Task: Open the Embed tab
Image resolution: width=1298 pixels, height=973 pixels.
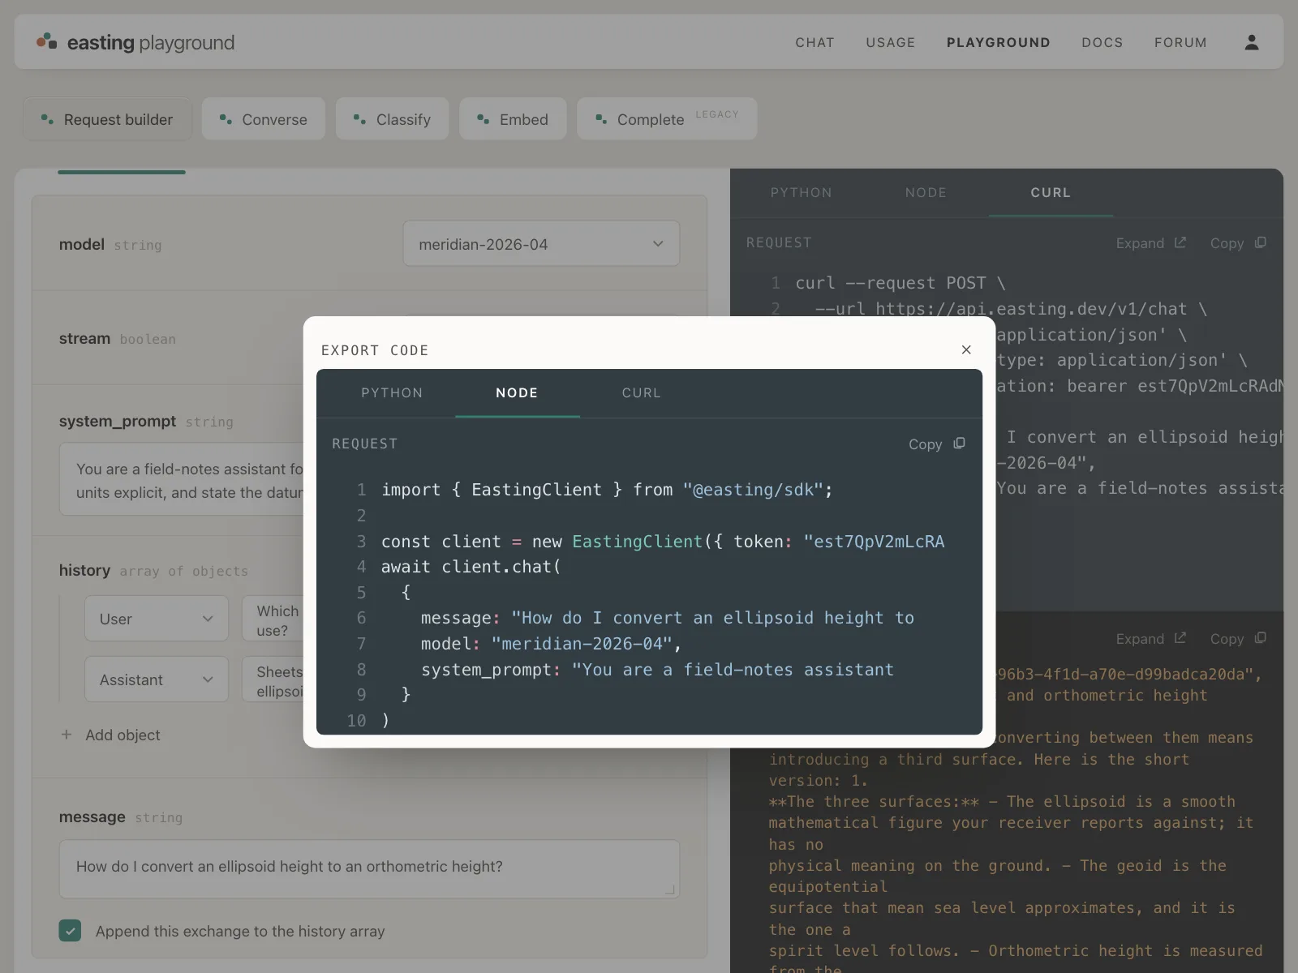Action: [513, 119]
